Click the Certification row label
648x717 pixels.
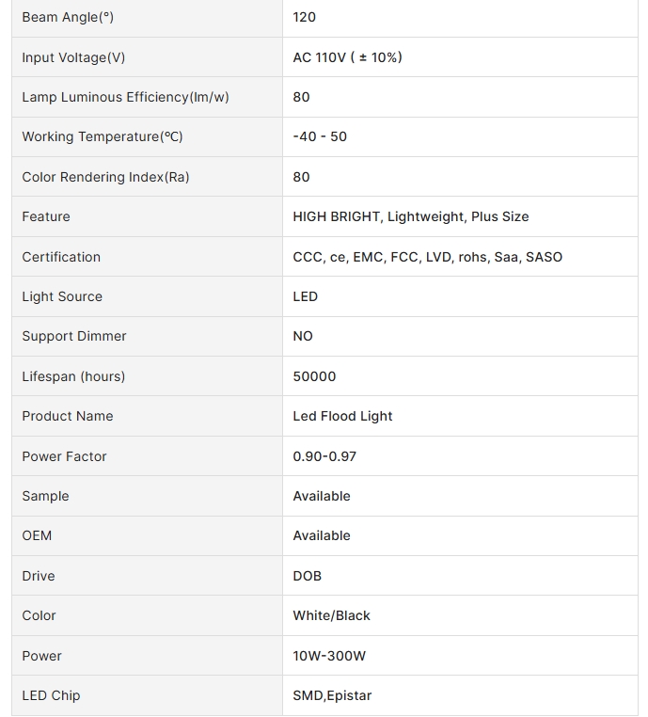pos(61,257)
